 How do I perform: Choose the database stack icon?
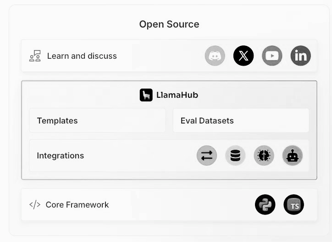(235, 156)
